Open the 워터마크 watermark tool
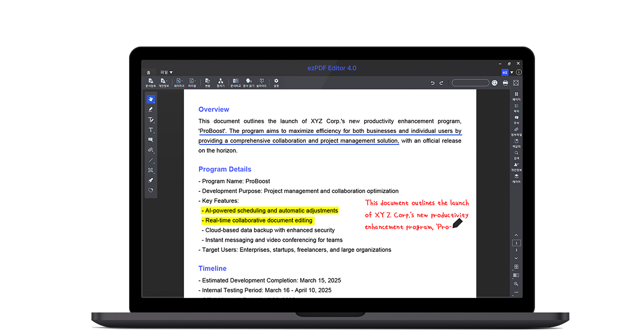The height and width of the screenshot is (331, 622). (x=179, y=83)
